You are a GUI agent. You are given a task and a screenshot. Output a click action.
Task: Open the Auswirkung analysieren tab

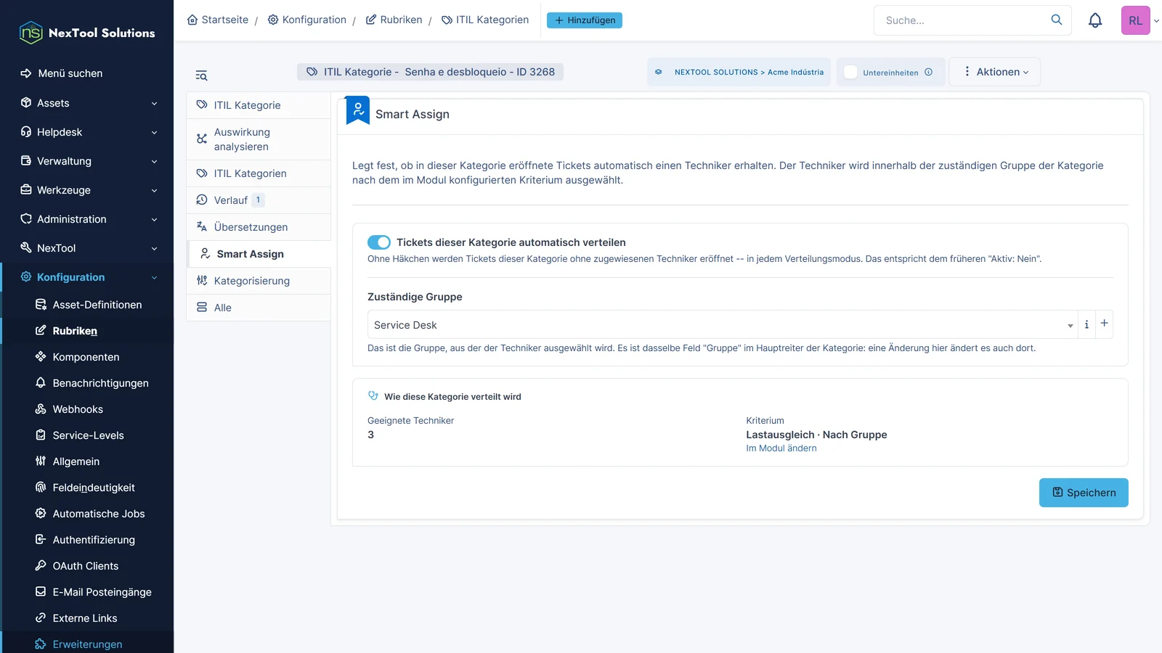pyautogui.click(x=259, y=139)
